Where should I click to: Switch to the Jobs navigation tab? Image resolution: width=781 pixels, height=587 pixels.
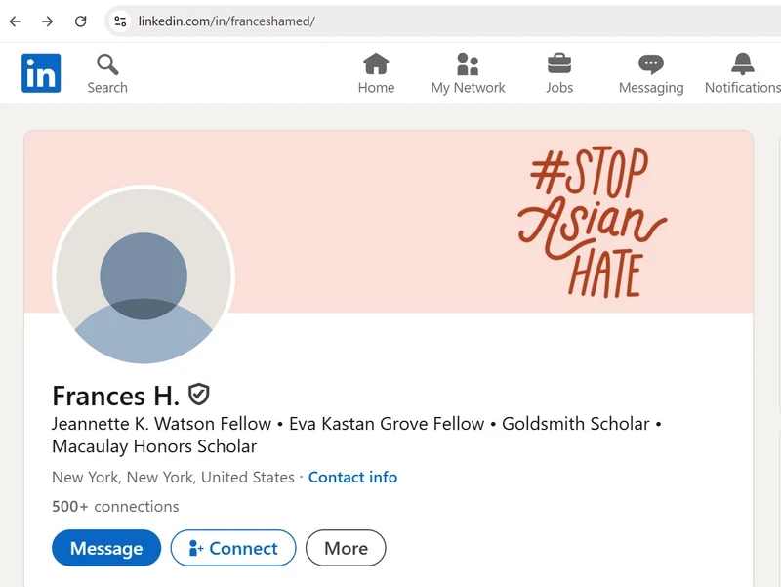559,72
